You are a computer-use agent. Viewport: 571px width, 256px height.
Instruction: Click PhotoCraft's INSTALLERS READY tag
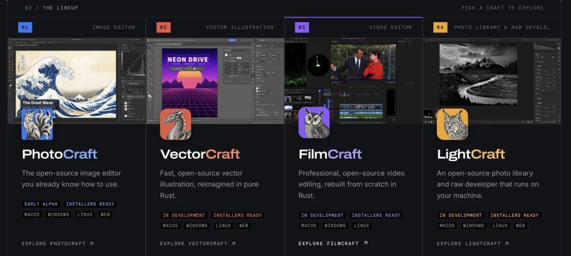point(90,204)
